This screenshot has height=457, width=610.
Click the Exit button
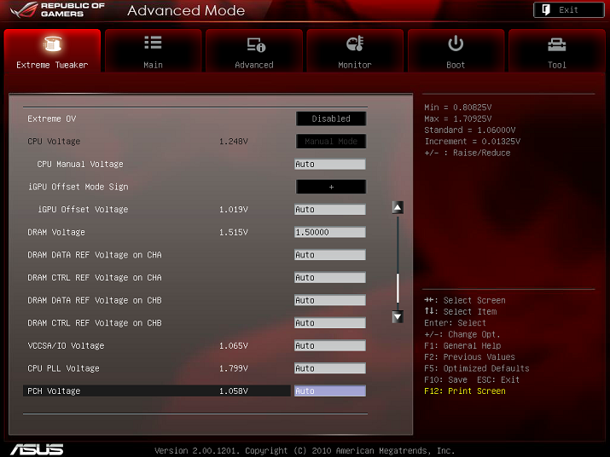click(569, 9)
